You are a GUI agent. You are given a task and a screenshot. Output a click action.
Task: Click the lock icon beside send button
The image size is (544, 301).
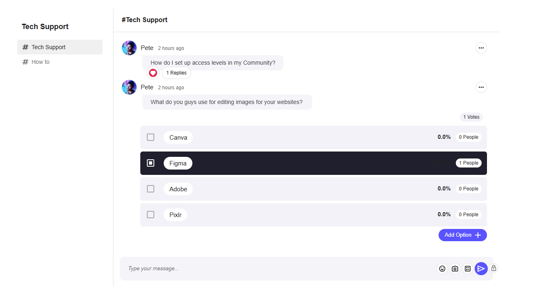point(494,268)
